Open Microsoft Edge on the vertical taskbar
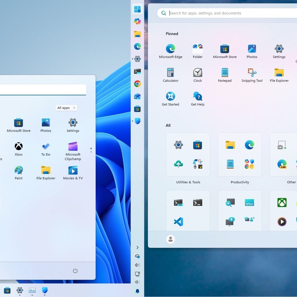This screenshot has width=297, height=297. pyautogui.click(x=137, y=46)
